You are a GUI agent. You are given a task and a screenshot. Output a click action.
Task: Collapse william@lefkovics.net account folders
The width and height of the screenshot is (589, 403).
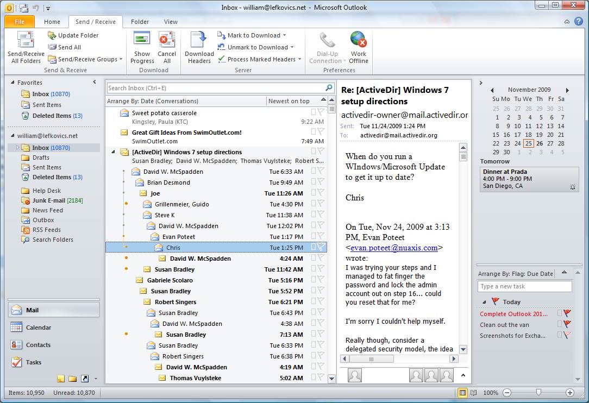(13, 136)
